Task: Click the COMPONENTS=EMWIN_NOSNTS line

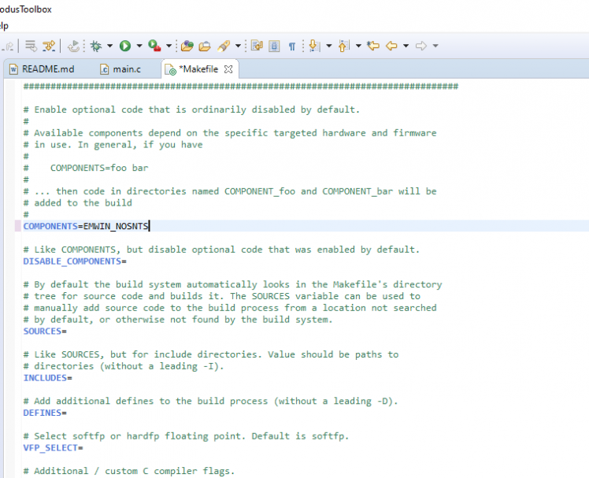Action: 86,226
